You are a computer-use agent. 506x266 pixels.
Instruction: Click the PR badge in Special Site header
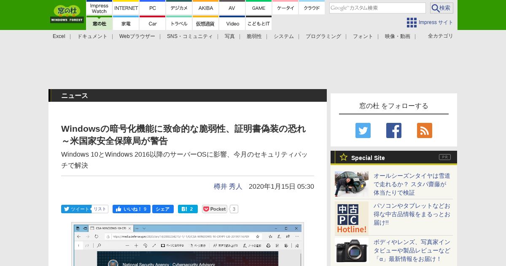[445, 157]
